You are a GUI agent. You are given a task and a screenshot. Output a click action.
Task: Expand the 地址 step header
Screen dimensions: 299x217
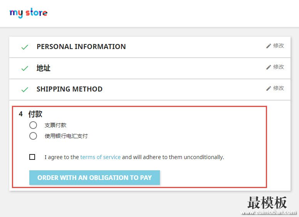click(x=44, y=68)
